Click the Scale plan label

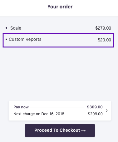(x=16, y=28)
